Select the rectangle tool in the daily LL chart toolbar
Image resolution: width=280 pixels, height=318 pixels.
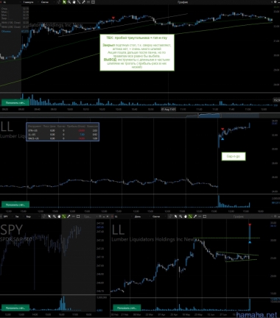pos(205,216)
